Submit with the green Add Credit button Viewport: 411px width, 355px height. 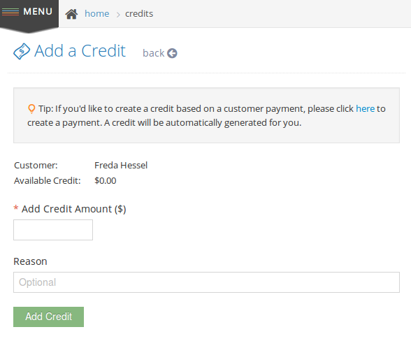tap(48, 317)
